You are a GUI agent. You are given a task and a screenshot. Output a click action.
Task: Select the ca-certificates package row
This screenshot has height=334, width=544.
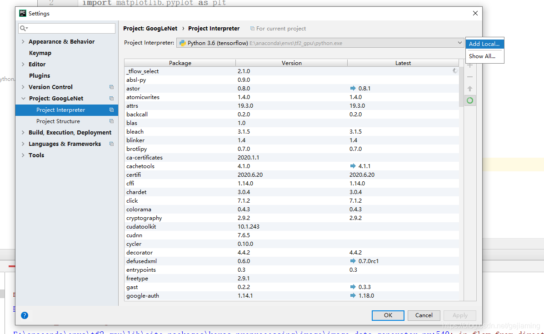(x=291, y=158)
